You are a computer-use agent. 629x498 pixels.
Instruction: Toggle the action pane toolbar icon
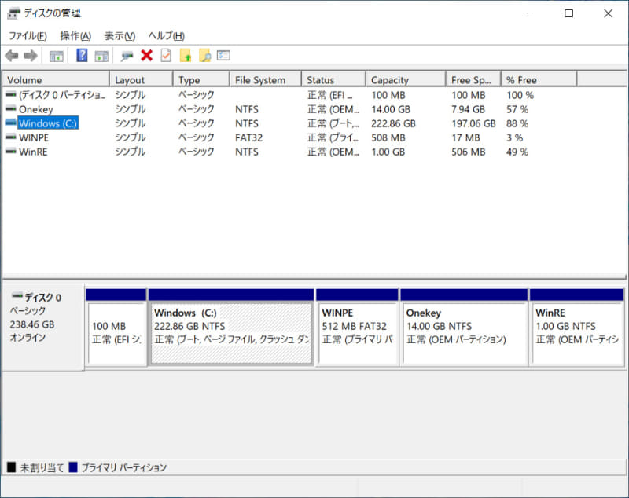click(x=101, y=56)
